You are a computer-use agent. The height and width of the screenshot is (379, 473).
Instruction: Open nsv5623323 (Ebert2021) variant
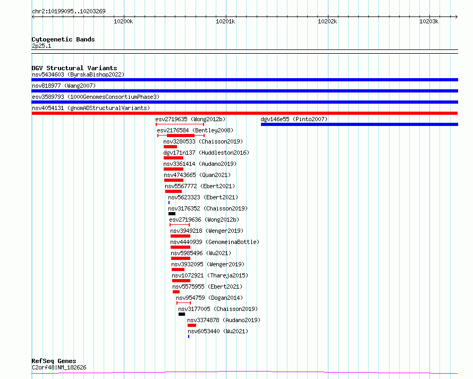point(203,197)
